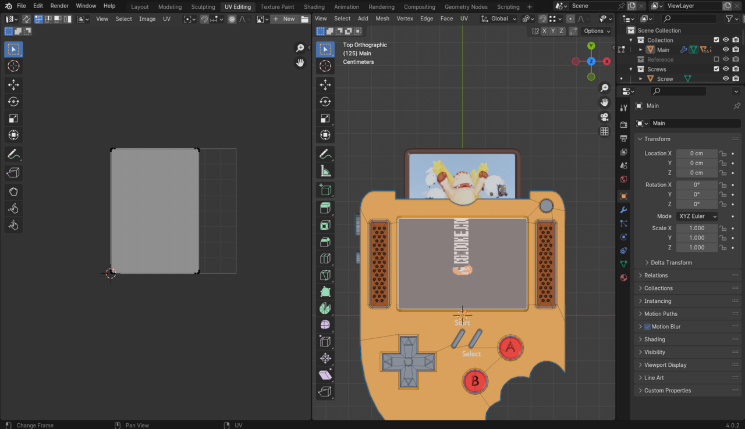Screen dimensions: 745x429
Task: Click the Scale Z value field
Action: 696,248
